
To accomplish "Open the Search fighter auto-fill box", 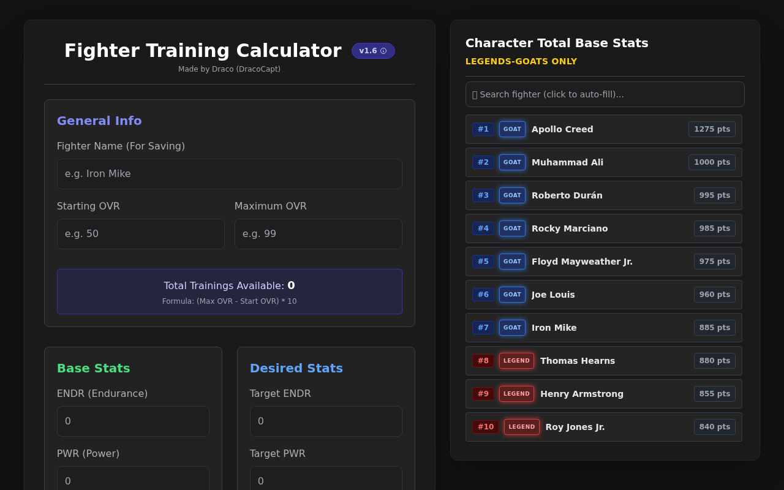I will coord(605,94).
